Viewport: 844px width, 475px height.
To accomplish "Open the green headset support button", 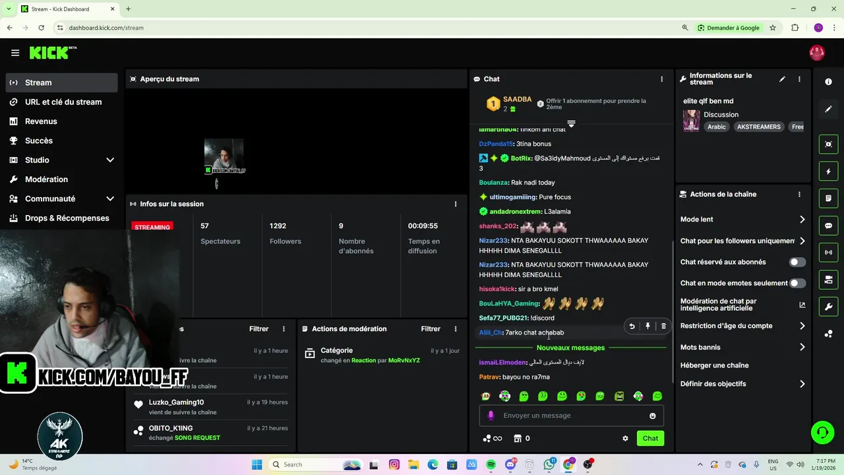I will 822,433.
